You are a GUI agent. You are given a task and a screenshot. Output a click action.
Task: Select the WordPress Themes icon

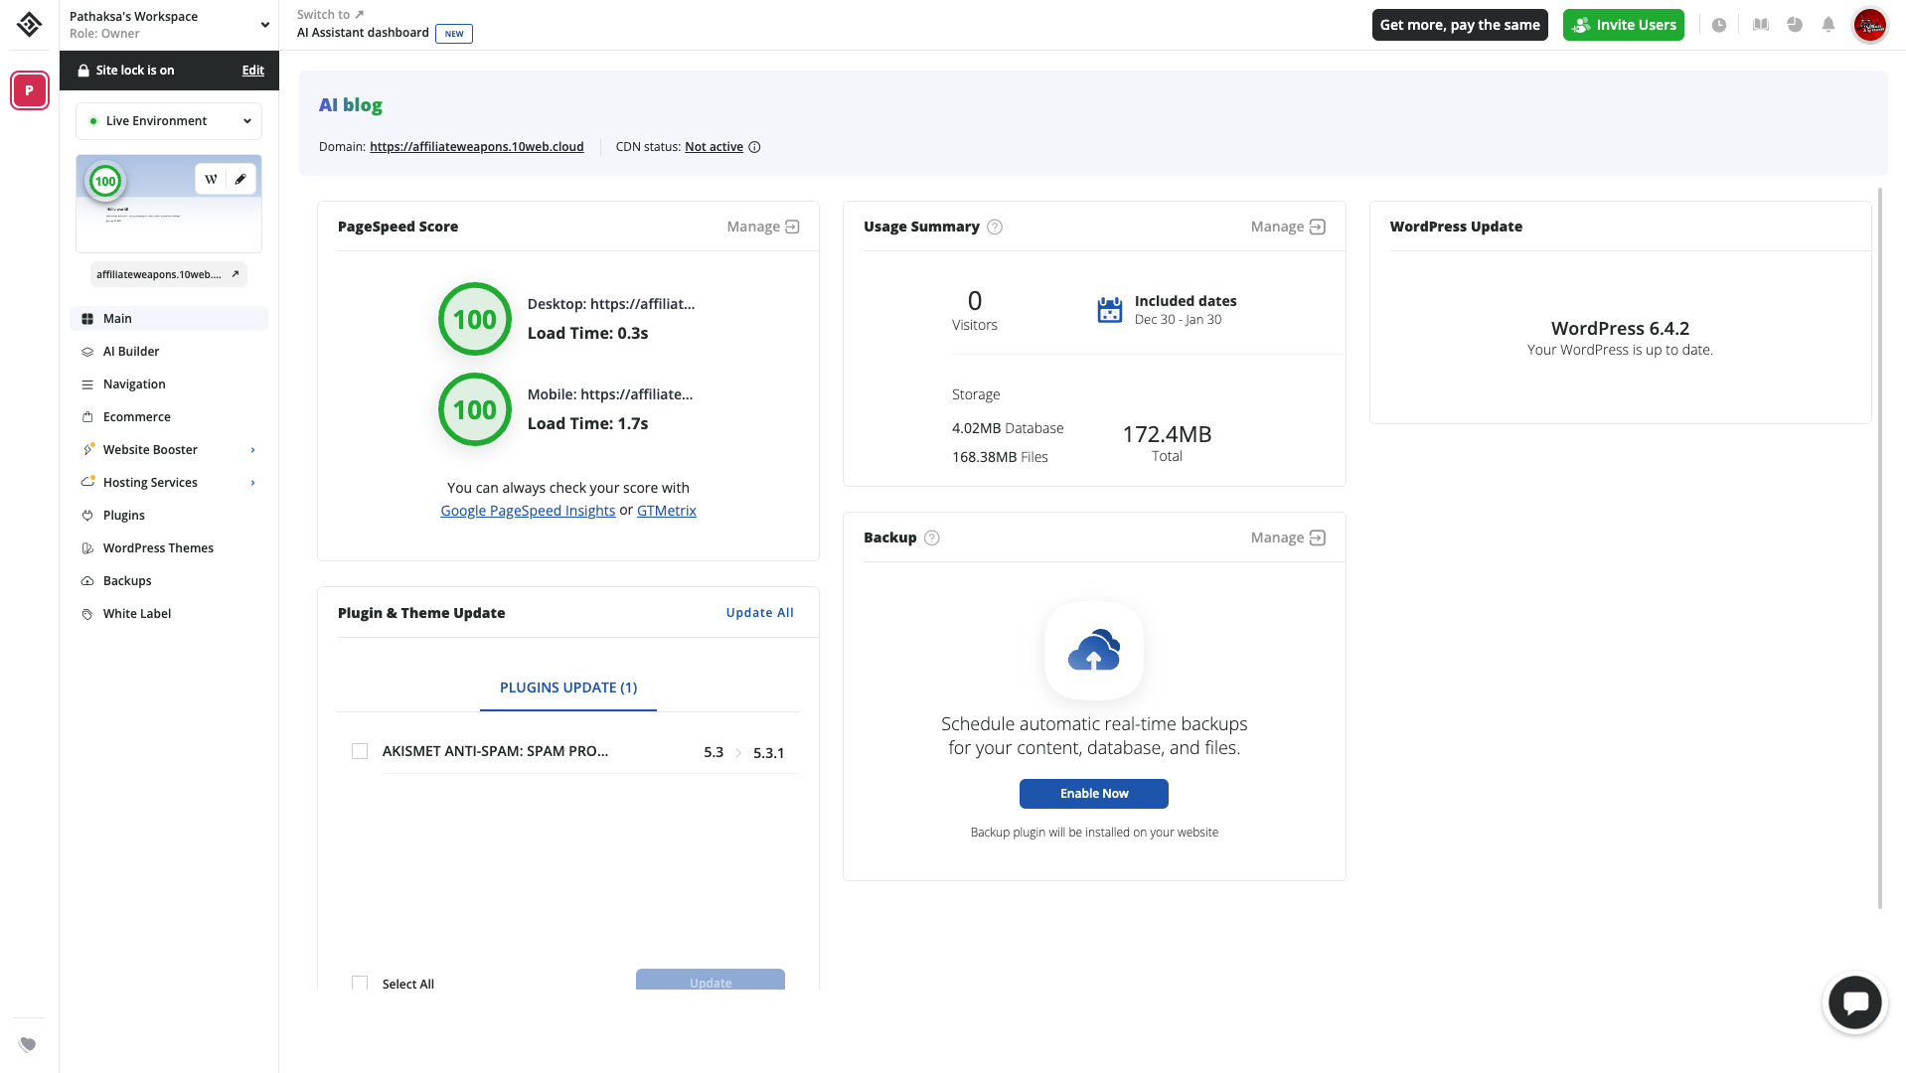(88, 547)
